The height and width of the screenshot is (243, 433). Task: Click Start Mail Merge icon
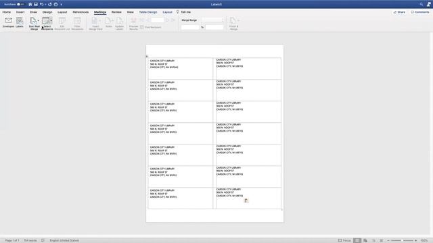(x=33, y=21)
